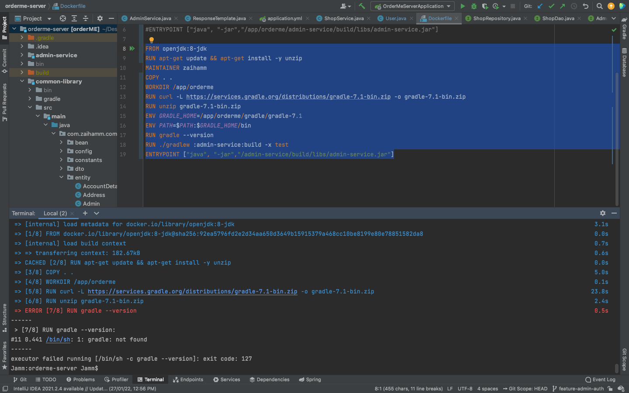Close the Dockerfile editor tab
Viewport: 629px width, 393px height.
pos(456,18)
